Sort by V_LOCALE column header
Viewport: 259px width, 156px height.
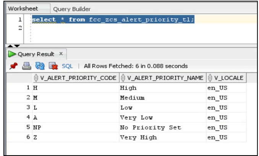[226, 78]
